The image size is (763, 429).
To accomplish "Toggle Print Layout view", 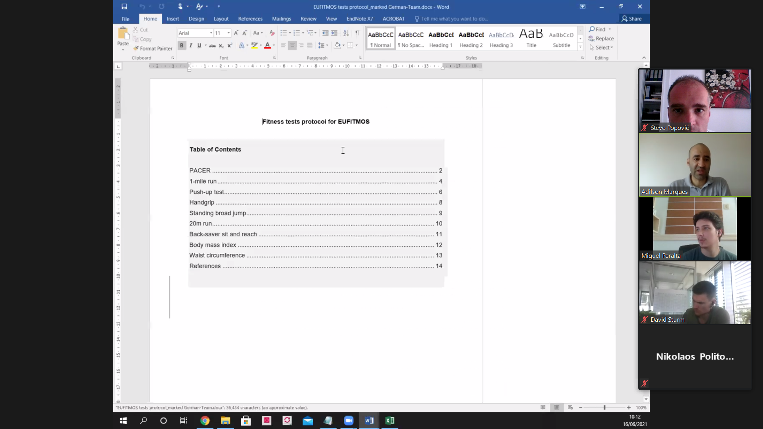I will [x=557, y=407].
